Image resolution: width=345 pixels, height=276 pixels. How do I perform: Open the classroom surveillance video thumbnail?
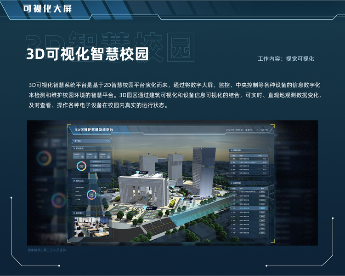click(x=91, y=227)
